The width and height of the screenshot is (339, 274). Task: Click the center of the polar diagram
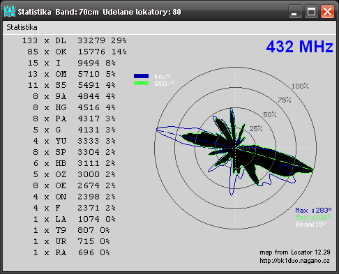click(x=235, y=148)
